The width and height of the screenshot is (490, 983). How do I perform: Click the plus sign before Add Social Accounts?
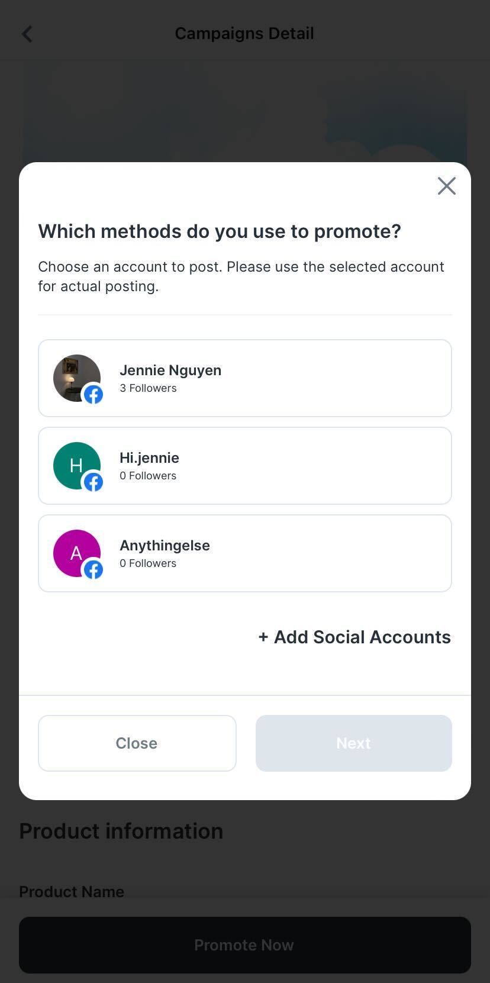click(x=263, y=637)
